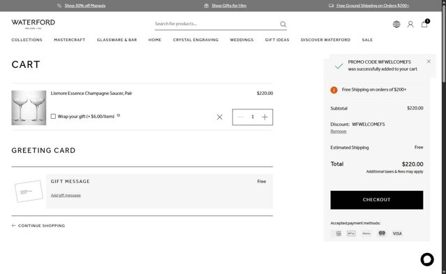Image resolution: width=446 pixels, height=274 pixels.
Task: Click the Estimated Shipping label
Action: click(350, 147)
